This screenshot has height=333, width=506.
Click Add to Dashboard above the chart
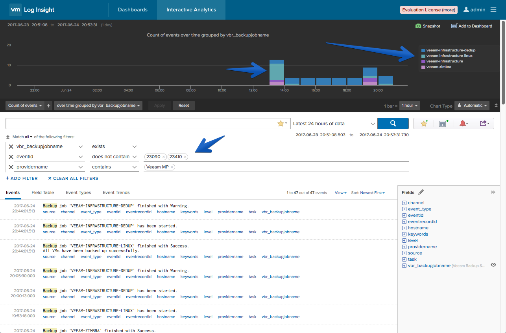[472, 26]
